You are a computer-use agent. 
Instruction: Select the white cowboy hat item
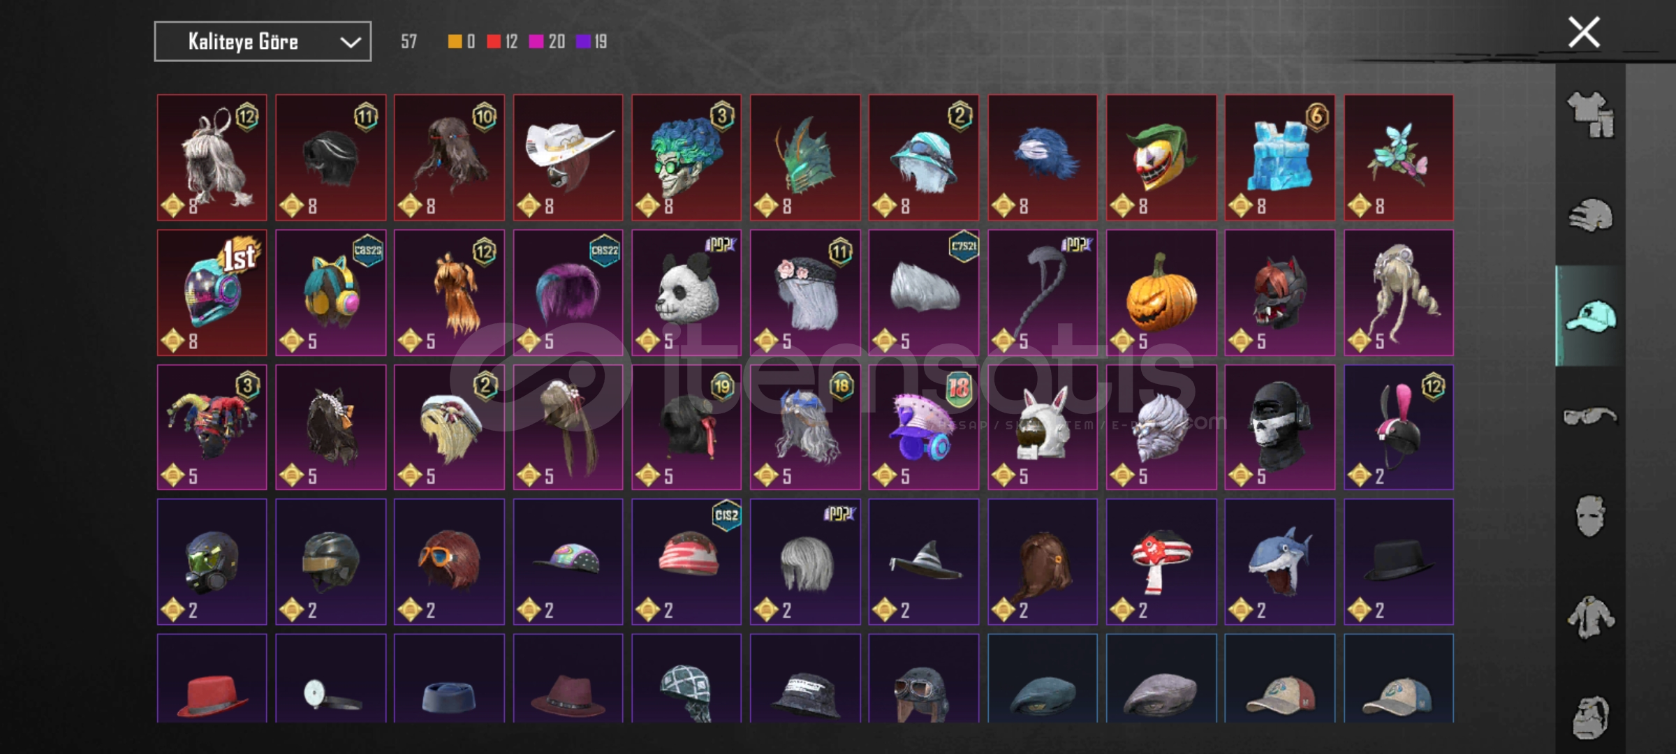pyautogui.click(x=568, y=158)
